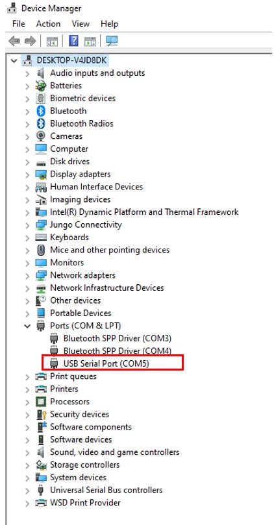Select the Processors chip icon
This screenshot has height=525, width=274.
(41, 402)
